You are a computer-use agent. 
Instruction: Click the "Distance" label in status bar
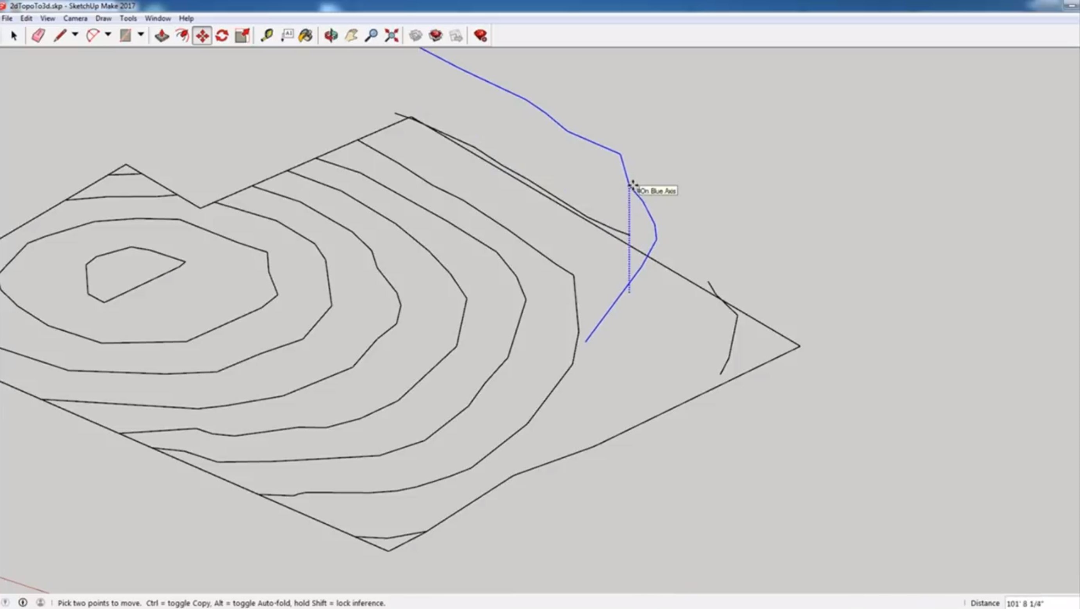(x=985, y=603)
